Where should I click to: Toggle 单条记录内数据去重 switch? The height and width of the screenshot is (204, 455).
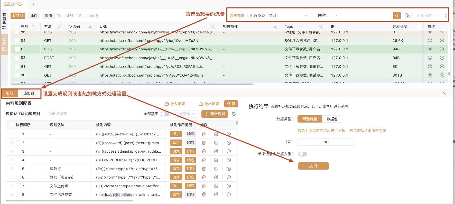(x=302, y=154)
